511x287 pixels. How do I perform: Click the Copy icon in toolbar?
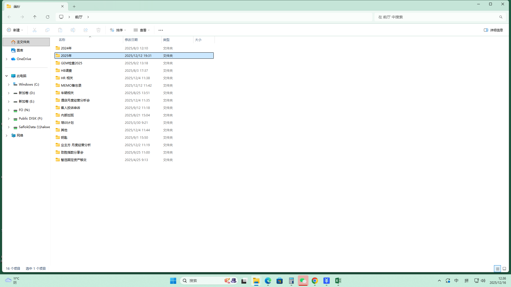pos(47,30)
